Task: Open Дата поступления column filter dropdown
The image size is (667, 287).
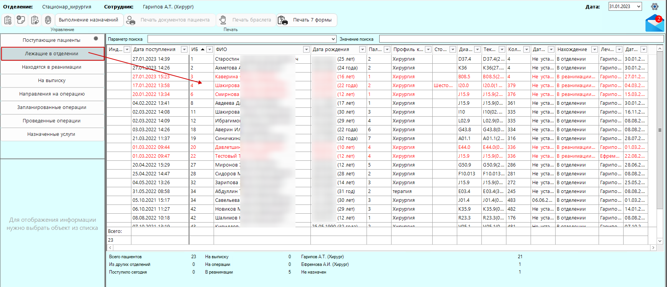Action: pyautogui.click(x=184, y=49)
